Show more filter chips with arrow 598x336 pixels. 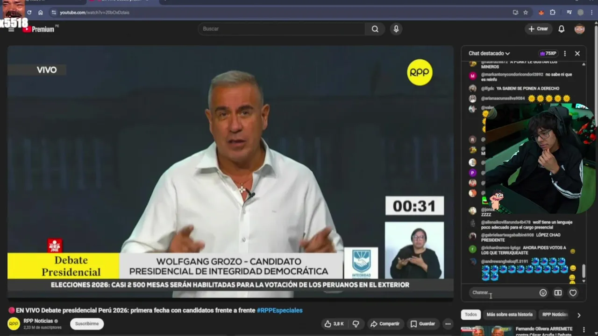[x=579, y=315]
